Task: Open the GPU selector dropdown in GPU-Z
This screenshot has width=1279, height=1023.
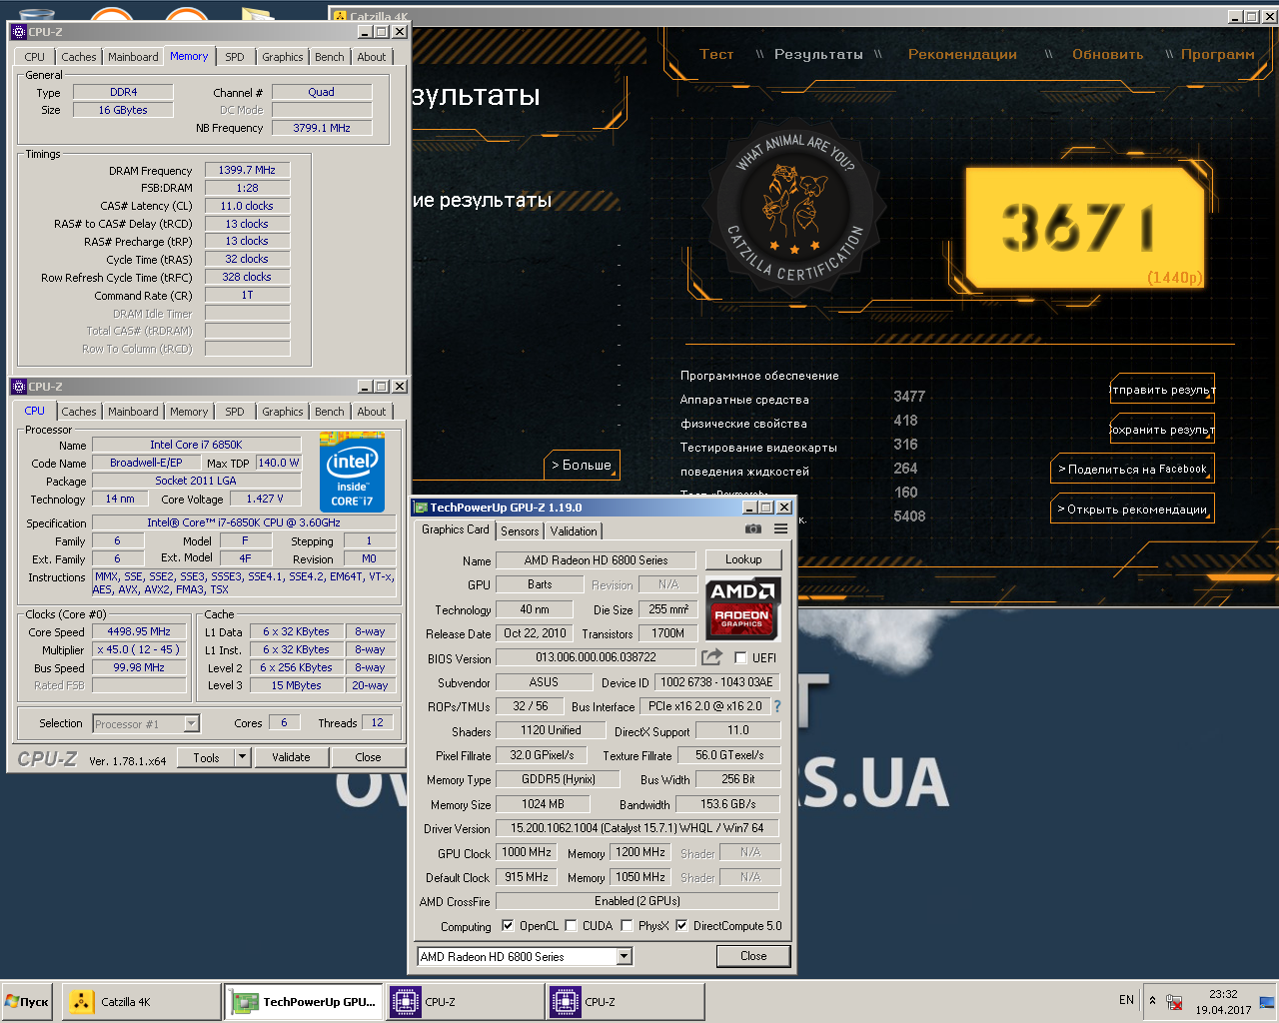Action: [x=624, y=956]
